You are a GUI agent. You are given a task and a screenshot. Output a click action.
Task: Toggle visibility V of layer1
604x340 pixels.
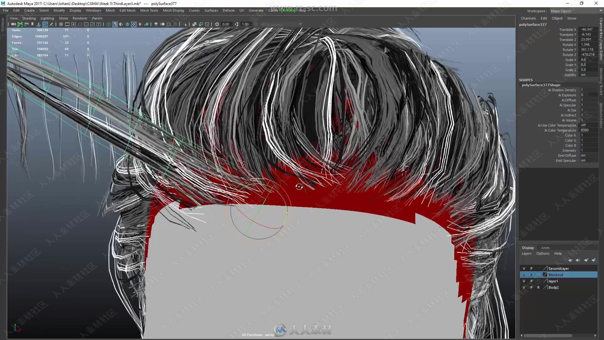click(524, 281)
